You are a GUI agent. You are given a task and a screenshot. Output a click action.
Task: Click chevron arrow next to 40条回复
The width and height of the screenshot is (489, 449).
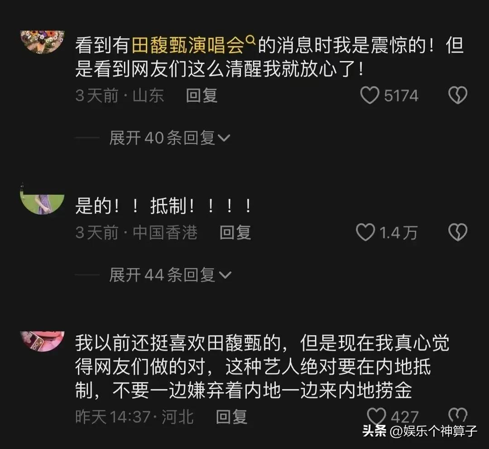tap(224, 138)
